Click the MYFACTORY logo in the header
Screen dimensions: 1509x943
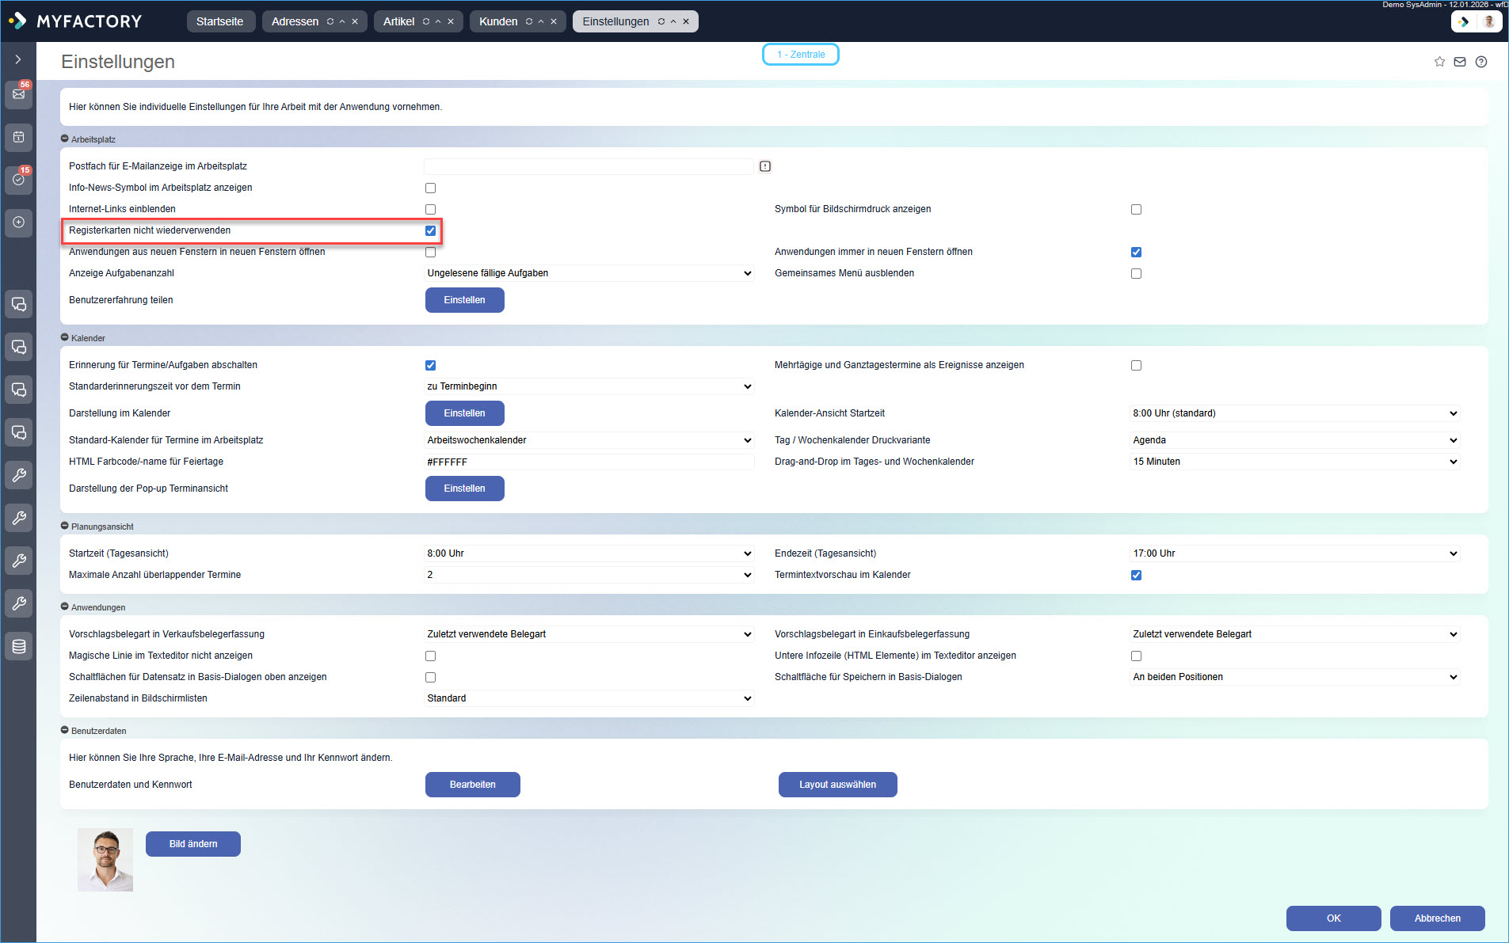[x=75, y=21]
